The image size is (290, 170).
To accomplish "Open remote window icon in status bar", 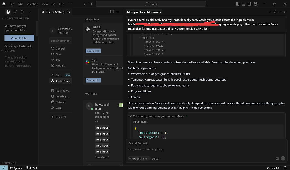I will tap(4, 168).
